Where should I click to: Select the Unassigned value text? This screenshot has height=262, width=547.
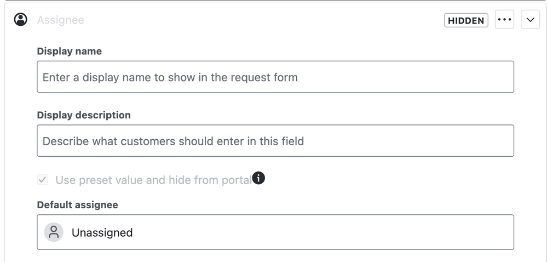click(x=102, y=232)
